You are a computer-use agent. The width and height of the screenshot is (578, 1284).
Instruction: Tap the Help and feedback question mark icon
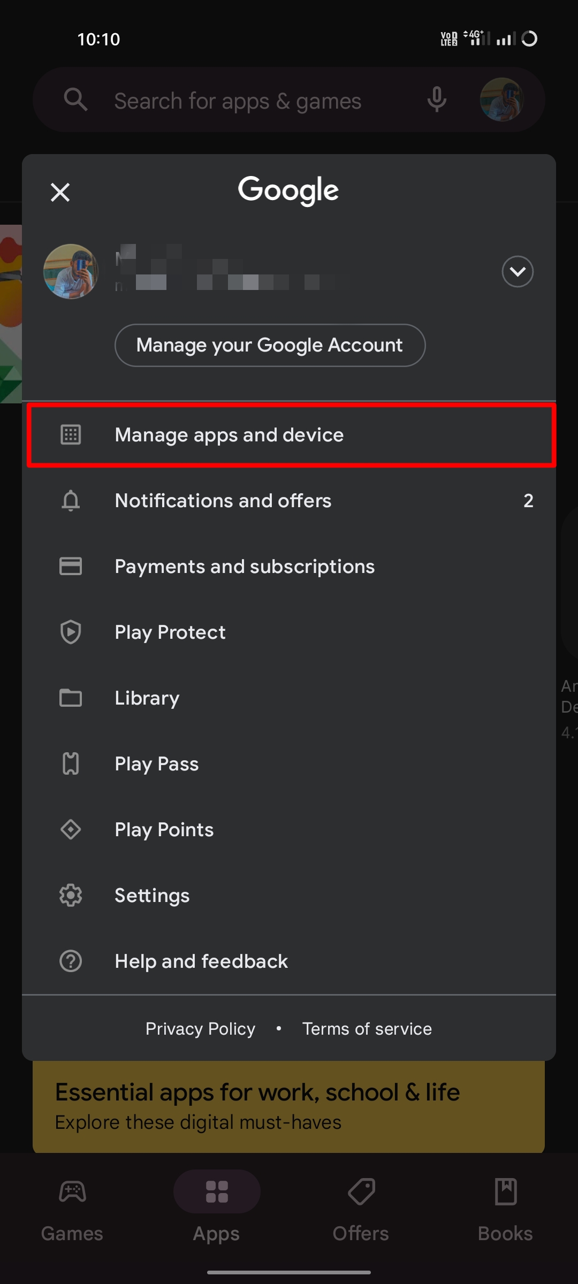pyautogui.click(x=70, y=961)
